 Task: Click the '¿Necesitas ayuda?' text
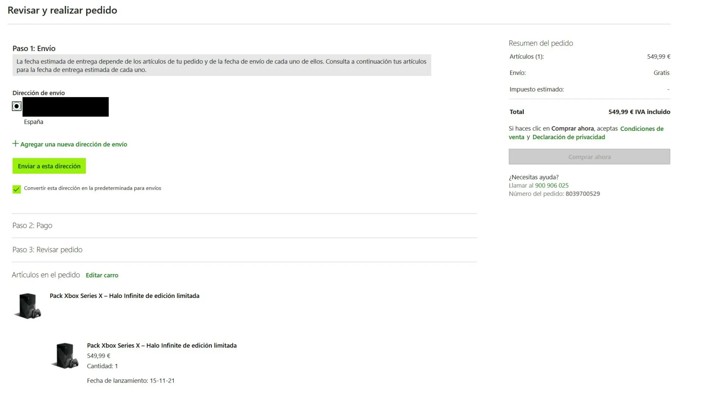point(534,177)
